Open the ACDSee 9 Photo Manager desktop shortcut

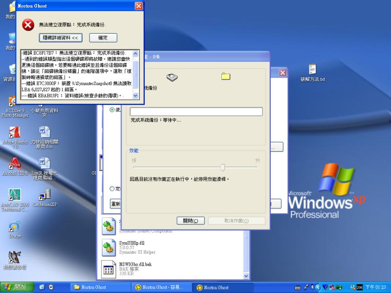[15, 107]
